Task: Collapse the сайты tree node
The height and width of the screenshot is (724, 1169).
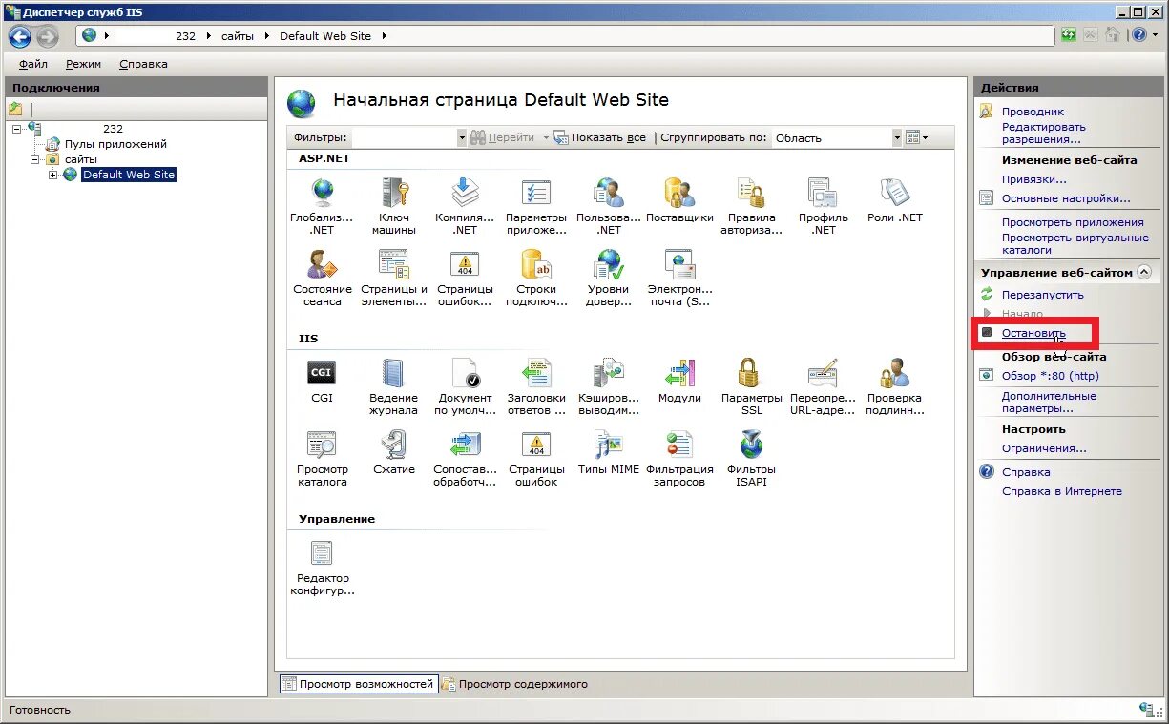Action: coord(35,159)
